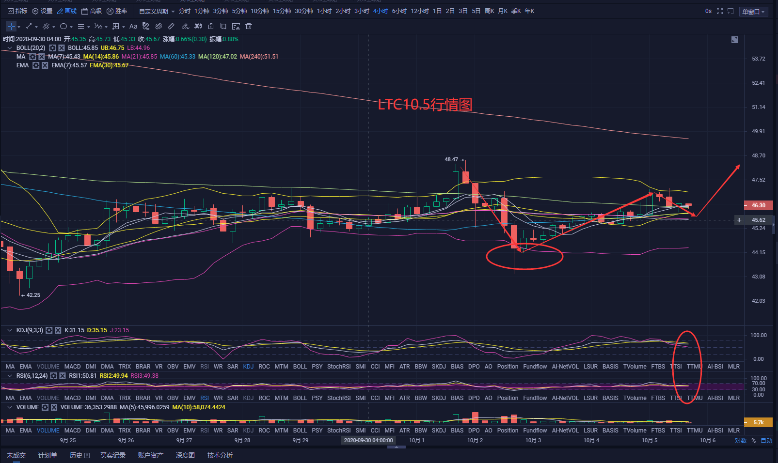
Task: Select the trend line drawing tool
Action: pyautogui.click(x=28, y=26)
